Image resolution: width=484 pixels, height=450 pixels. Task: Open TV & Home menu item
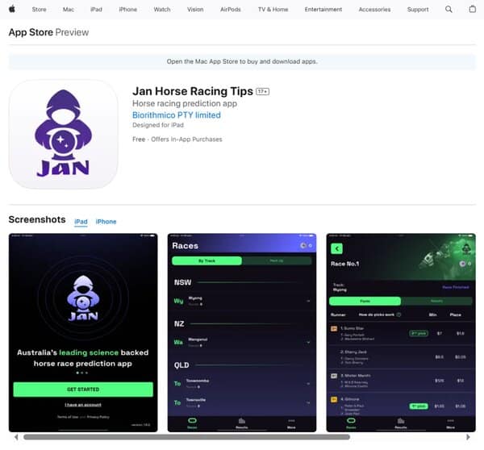[273, 10]
